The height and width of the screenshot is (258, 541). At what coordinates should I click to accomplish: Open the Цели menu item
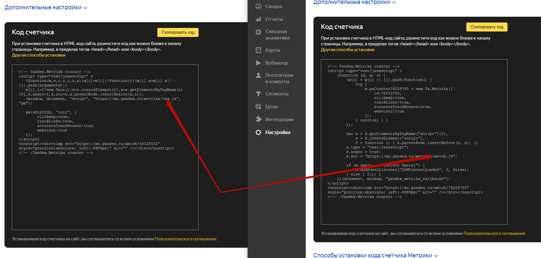(271, 107)
